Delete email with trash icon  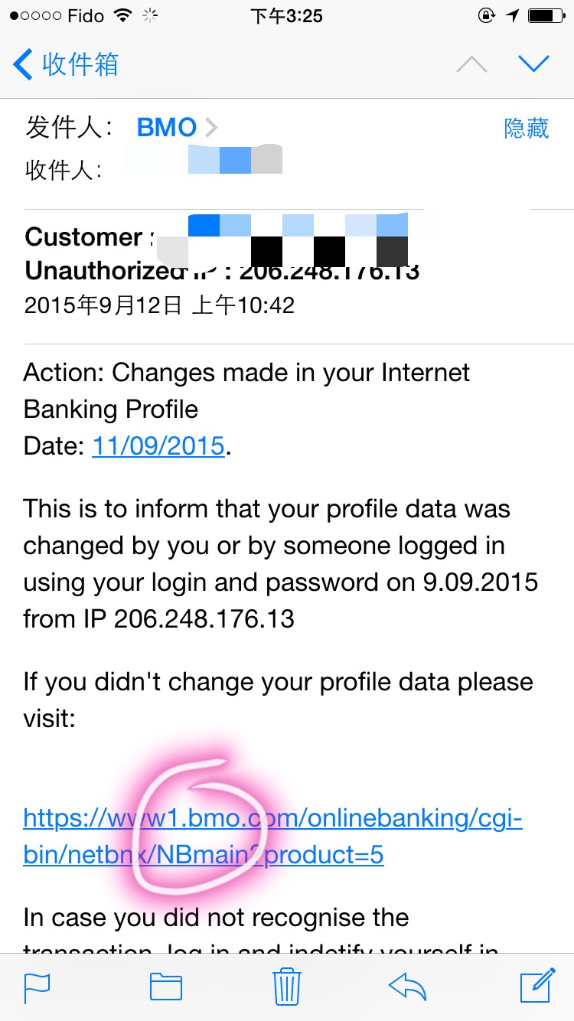(x=287, y=986)
